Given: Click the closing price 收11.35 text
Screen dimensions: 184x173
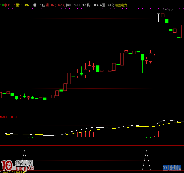Looking at the screenshot, I should [x=10, y=5].
